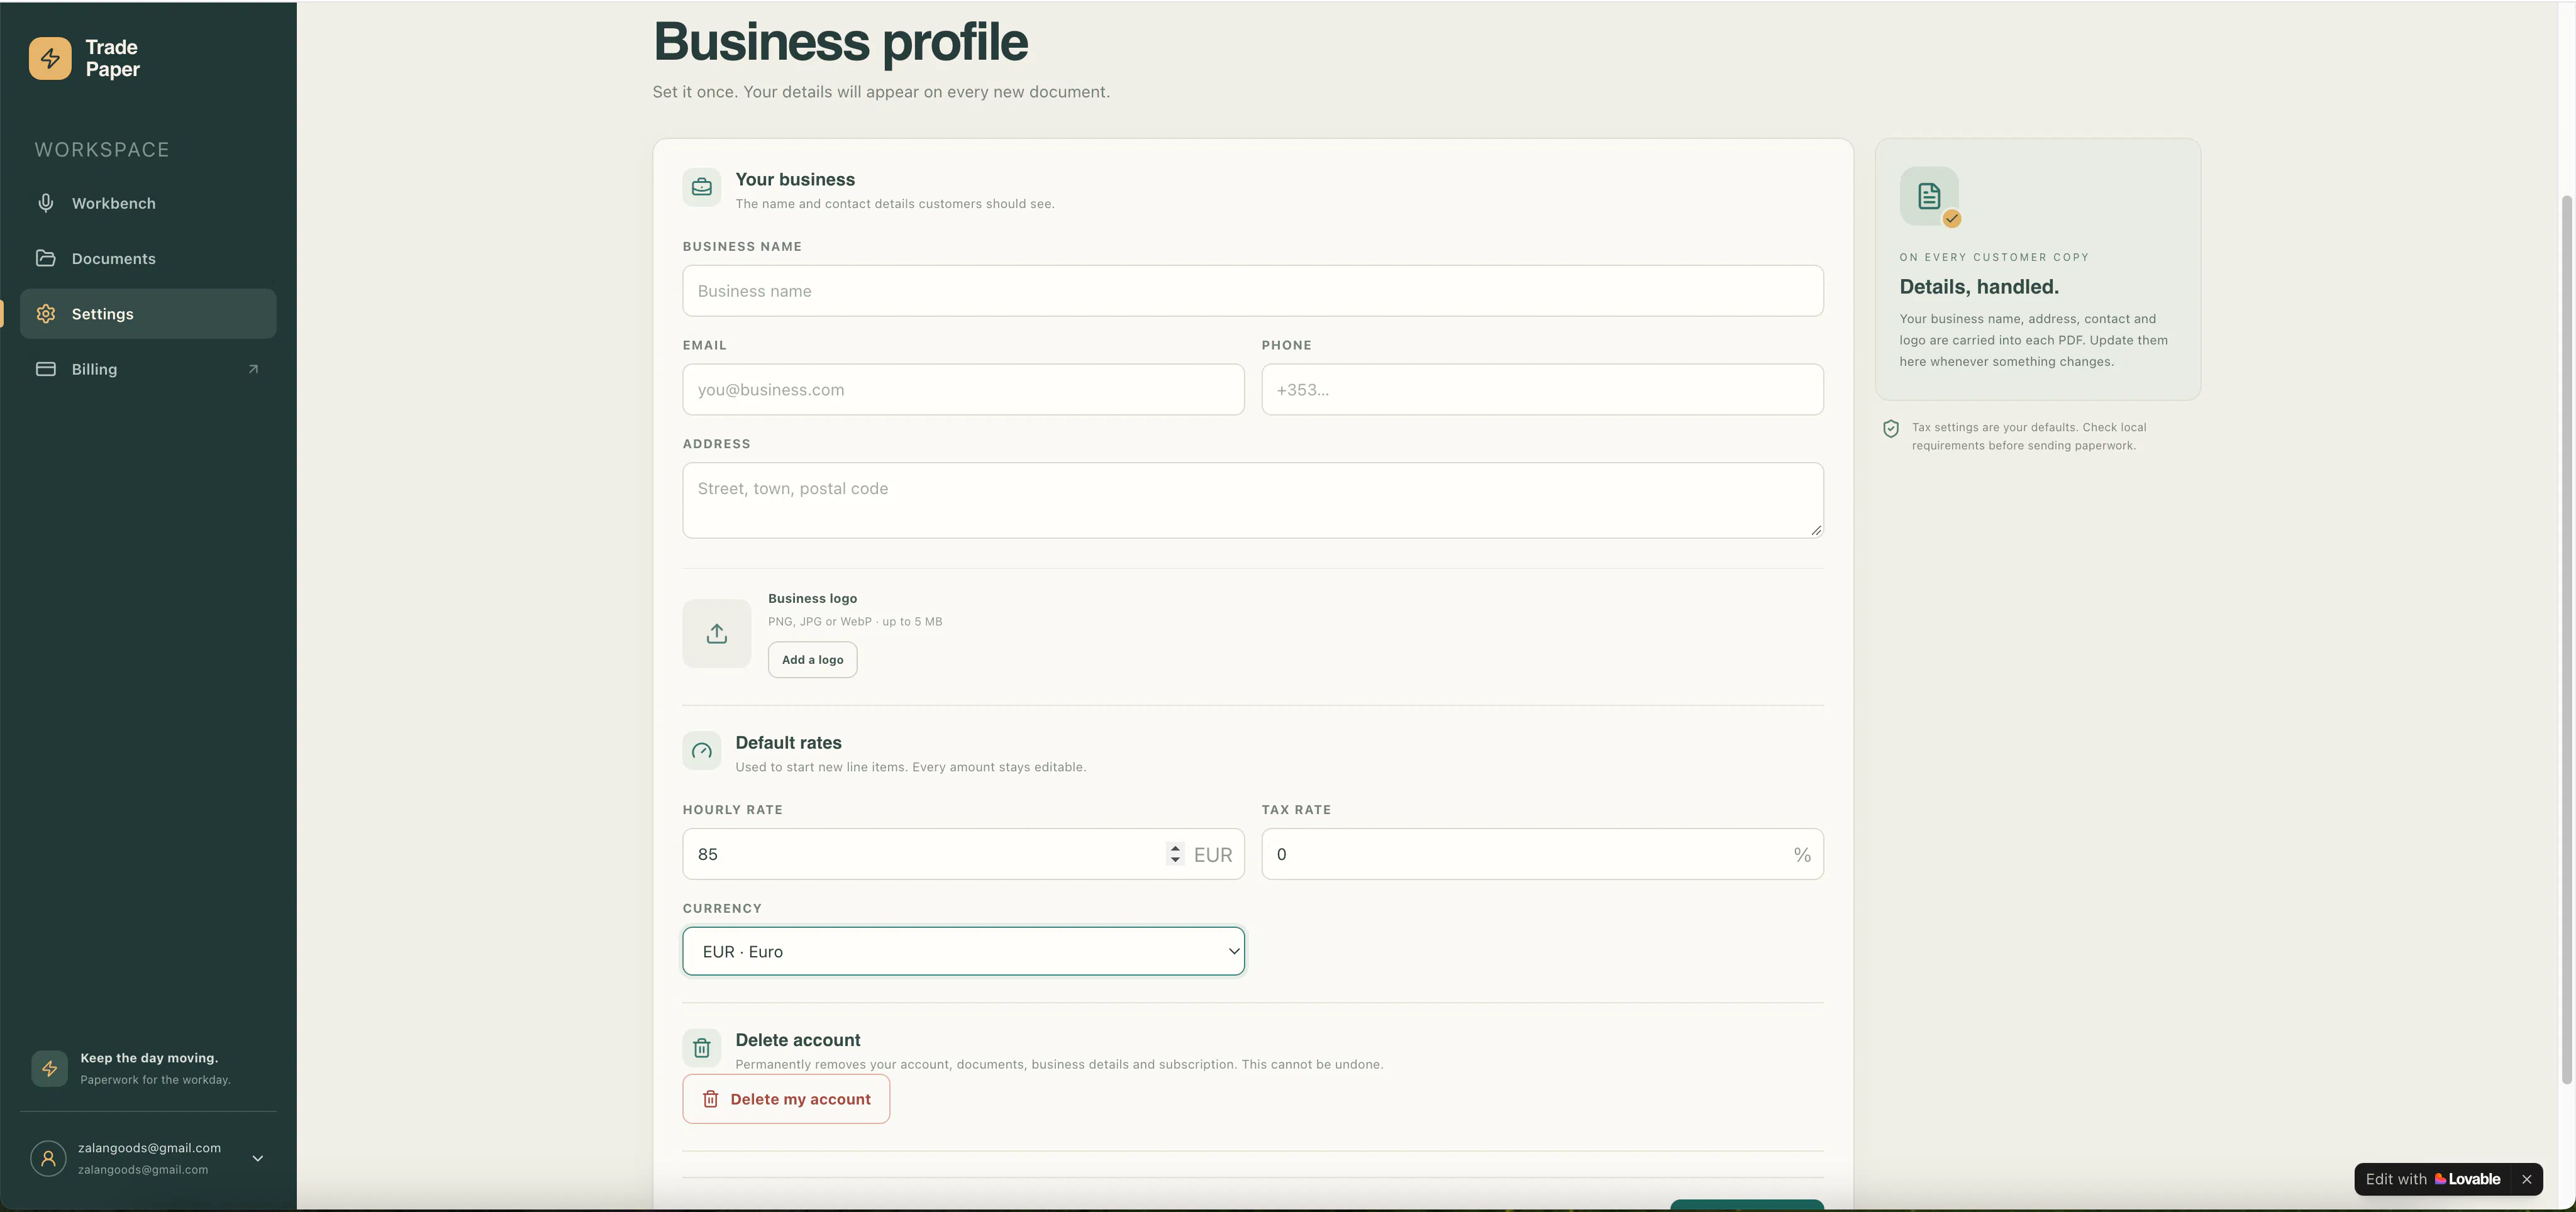Viewport: 2576px width, 1212px height.
Task: Open Billing from the sidebar
Action: tap(148, 369)
